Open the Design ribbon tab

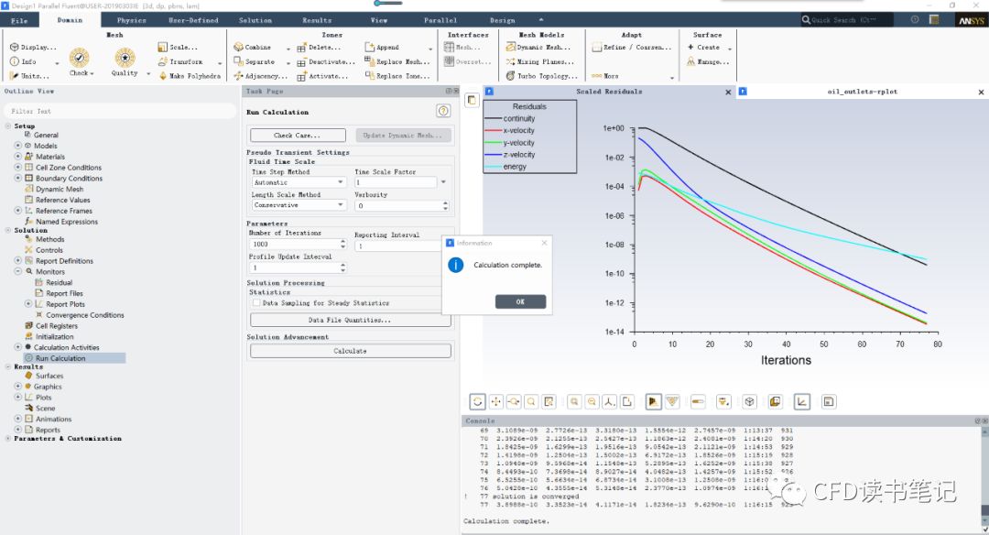point(502,20)
